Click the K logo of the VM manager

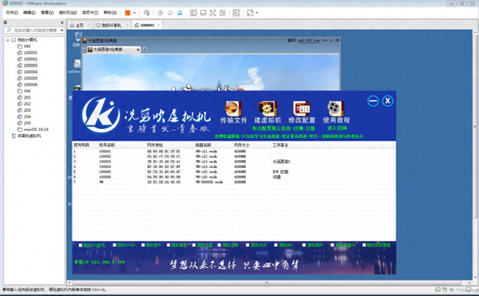(x=101, y=115)
